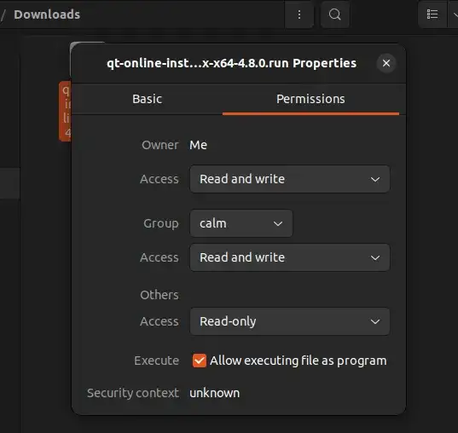
Task: Click the orange Execute checkmark box
Action: [x=200, y=361]
